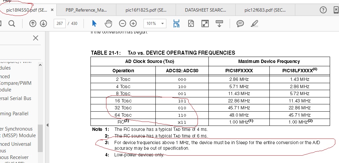Image resolution: width=339 pixels, height=163 pixels.
Task: Go to previous page arrow
Action: [33, 23]
